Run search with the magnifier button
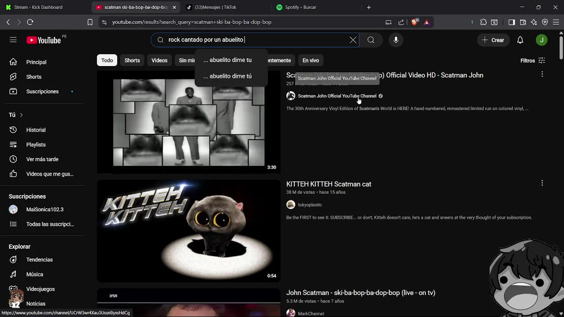 371,40
